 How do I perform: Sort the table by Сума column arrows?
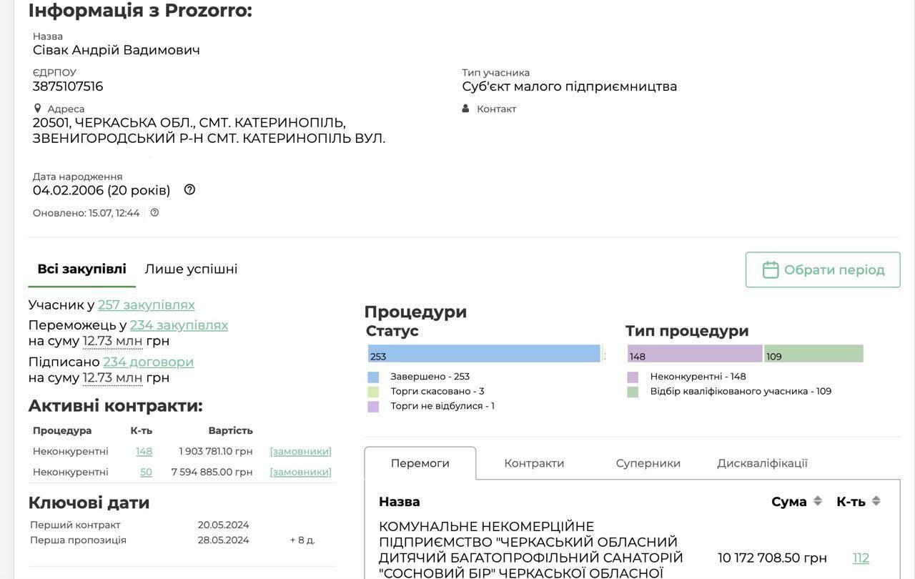tap(818, 501)
